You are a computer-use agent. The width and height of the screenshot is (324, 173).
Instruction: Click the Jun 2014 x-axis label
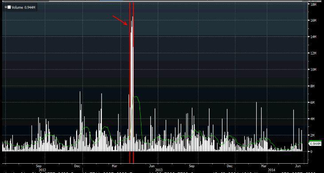(298, 166)
